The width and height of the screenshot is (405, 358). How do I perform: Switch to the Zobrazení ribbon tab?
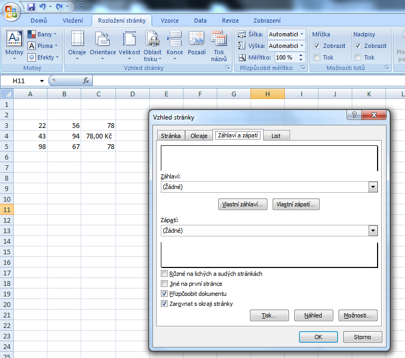pyautogui.click(x=267, y=21)
